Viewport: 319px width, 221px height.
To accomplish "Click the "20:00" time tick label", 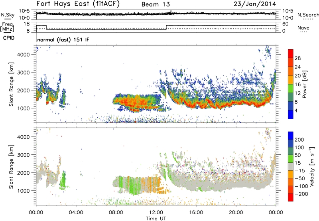I will click(x=236, y=213).
